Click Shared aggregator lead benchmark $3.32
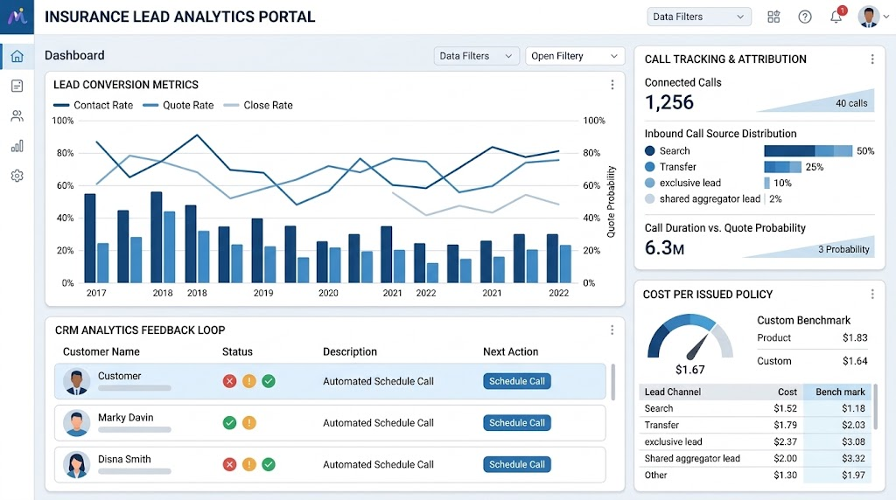This screenshot has height=500, width=896. (853, 458)
